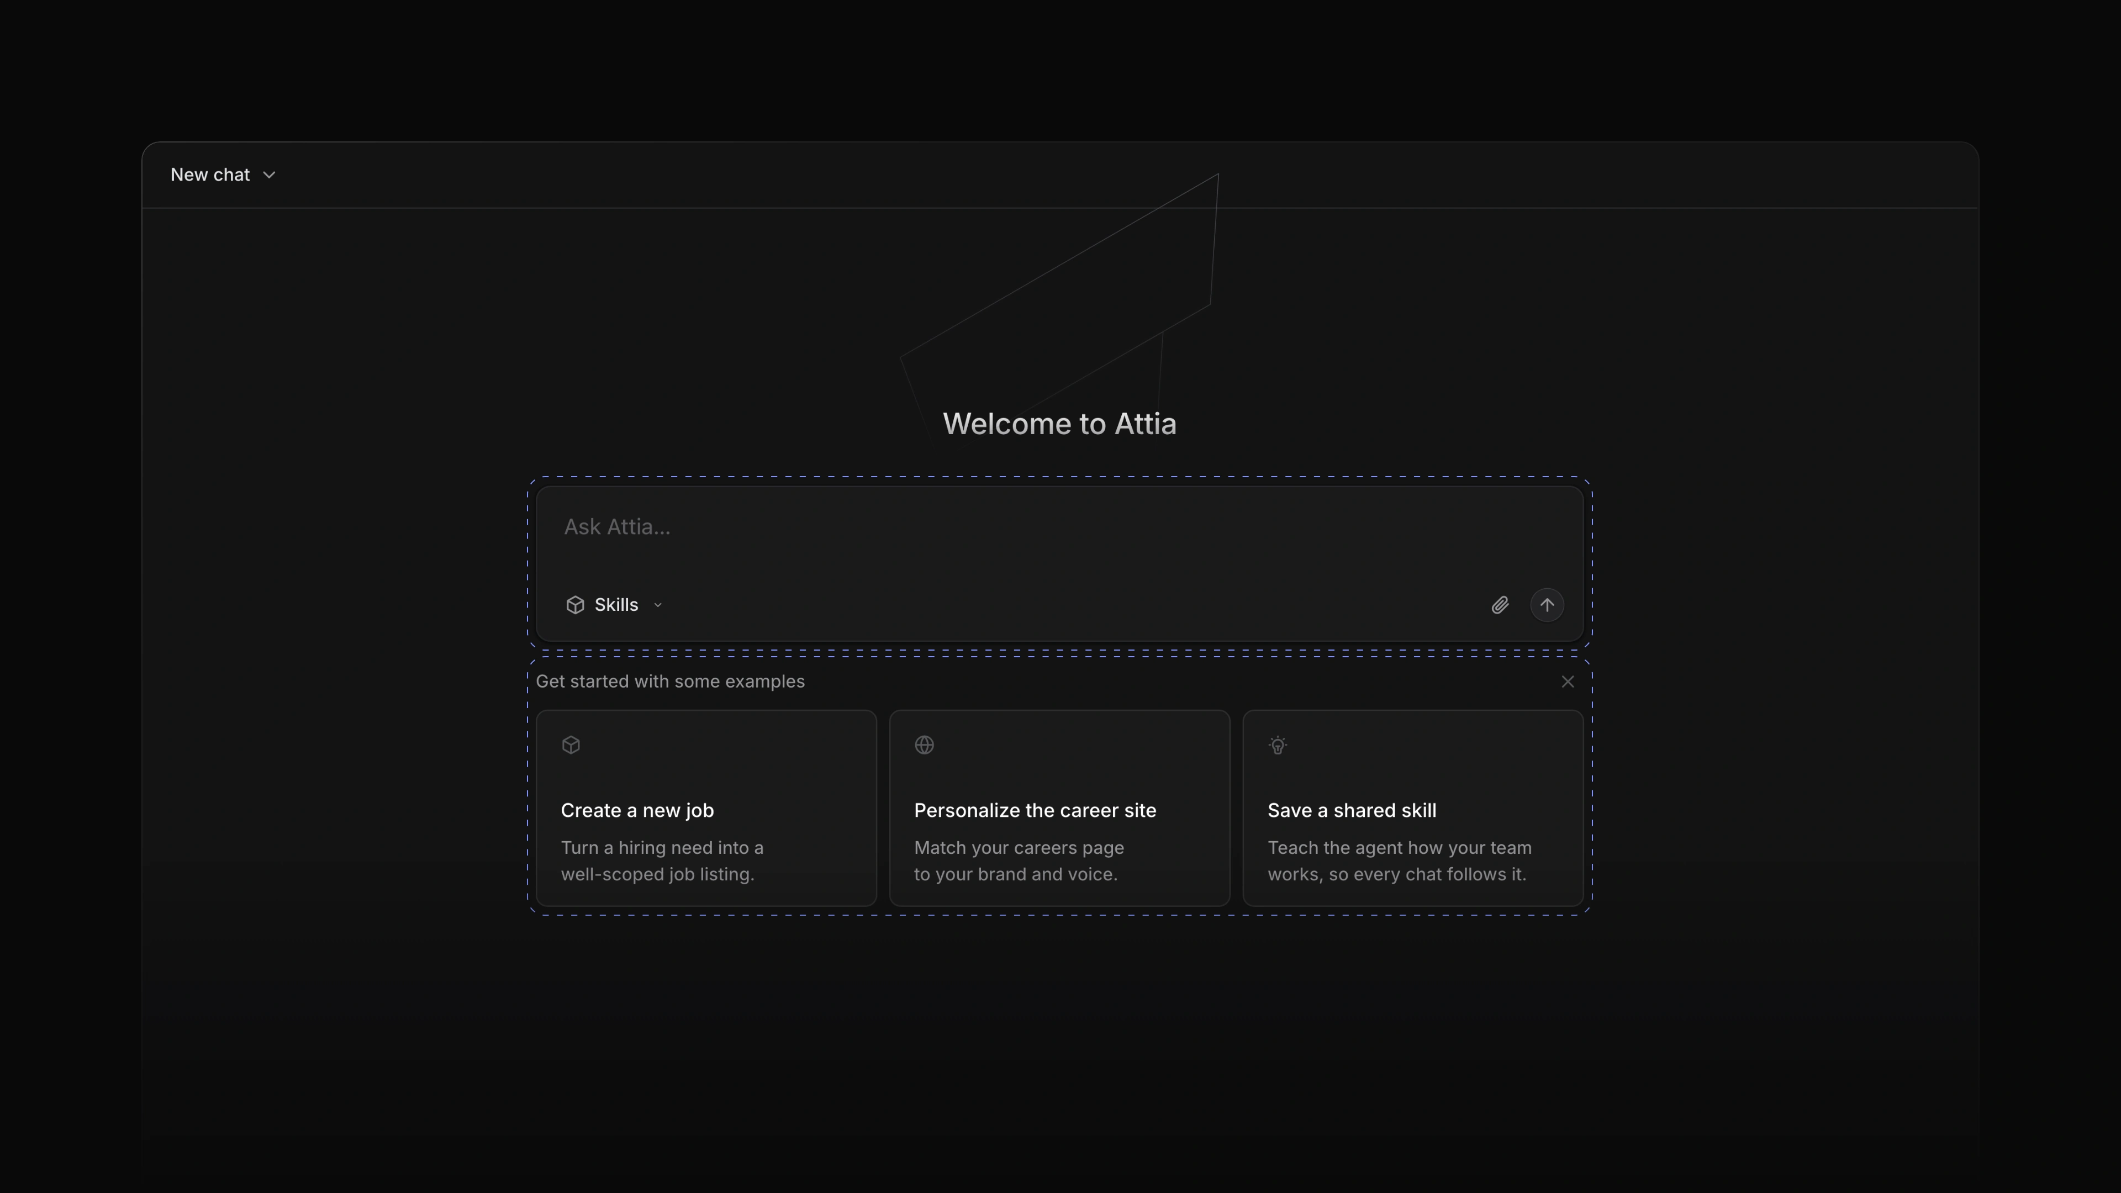Open the New chat dropdown
Image resolution: width=2121 pixels, height=1193 pixels.
tap(222, 175)
